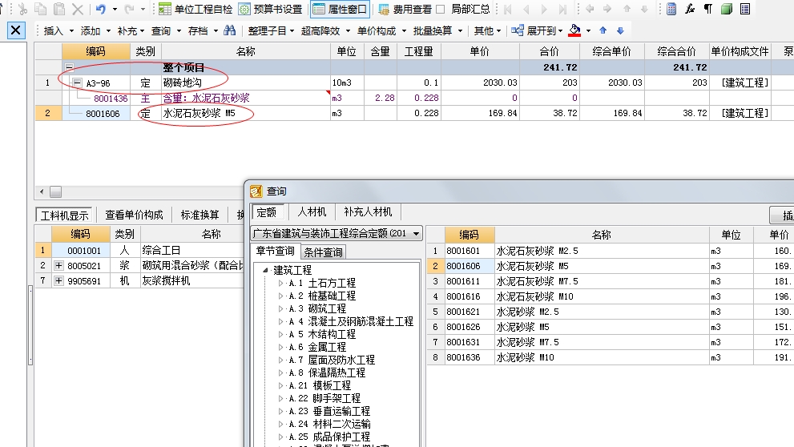This screenshot has height=447, width=794.
Task: Select the 定额 tab in query dialog
Action: pyautogui.click(x=267, y=211)
